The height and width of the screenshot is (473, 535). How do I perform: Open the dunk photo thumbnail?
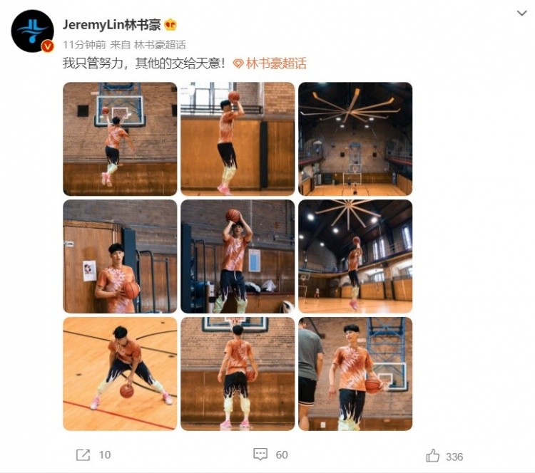coord(120,139)
